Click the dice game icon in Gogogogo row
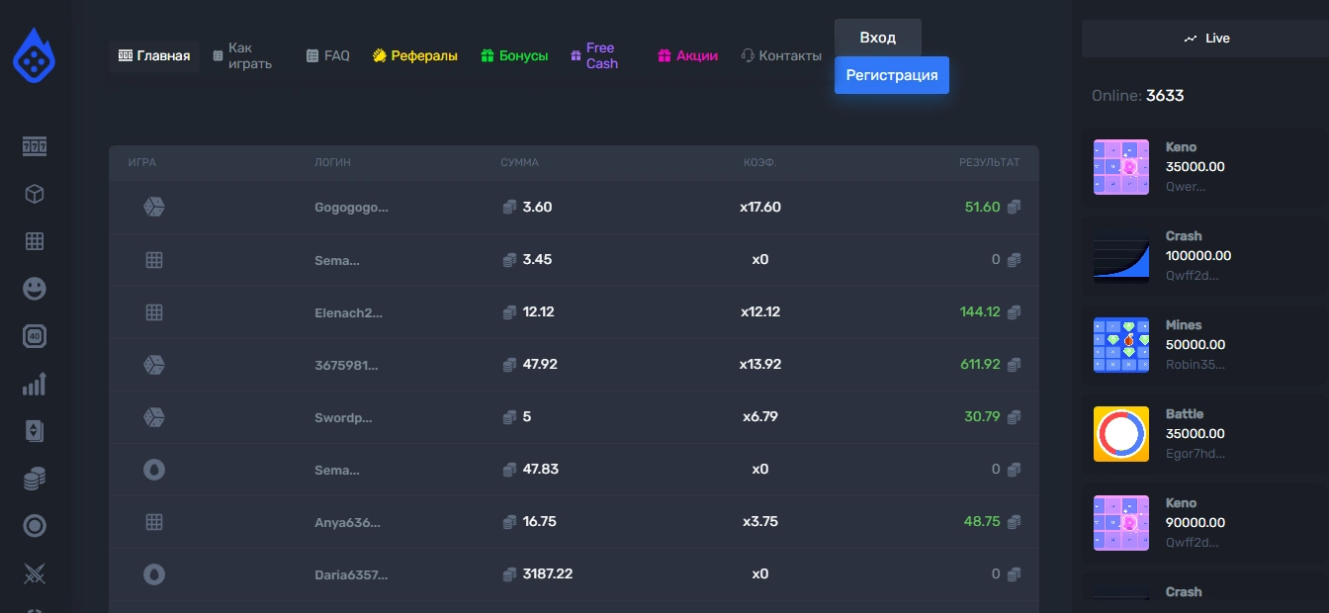 click(154, 207)
